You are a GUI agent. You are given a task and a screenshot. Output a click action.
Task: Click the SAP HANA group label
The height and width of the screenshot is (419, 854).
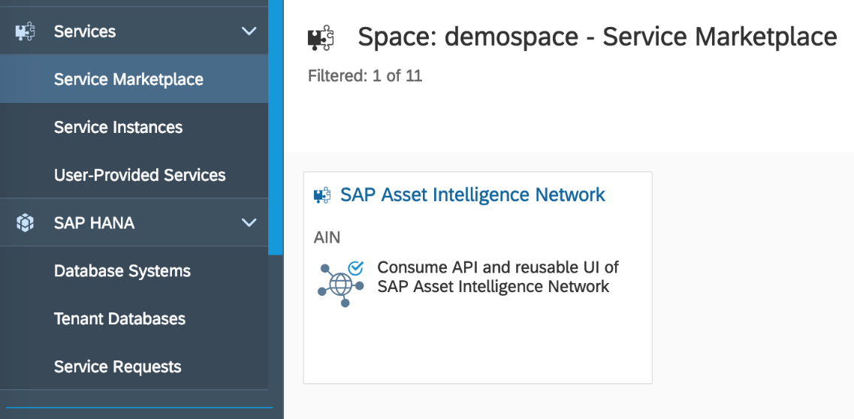[93, 223]
